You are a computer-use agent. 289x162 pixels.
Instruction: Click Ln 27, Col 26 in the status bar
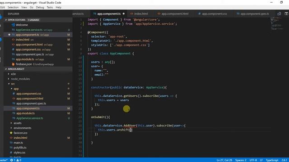(x=224, y=160)
